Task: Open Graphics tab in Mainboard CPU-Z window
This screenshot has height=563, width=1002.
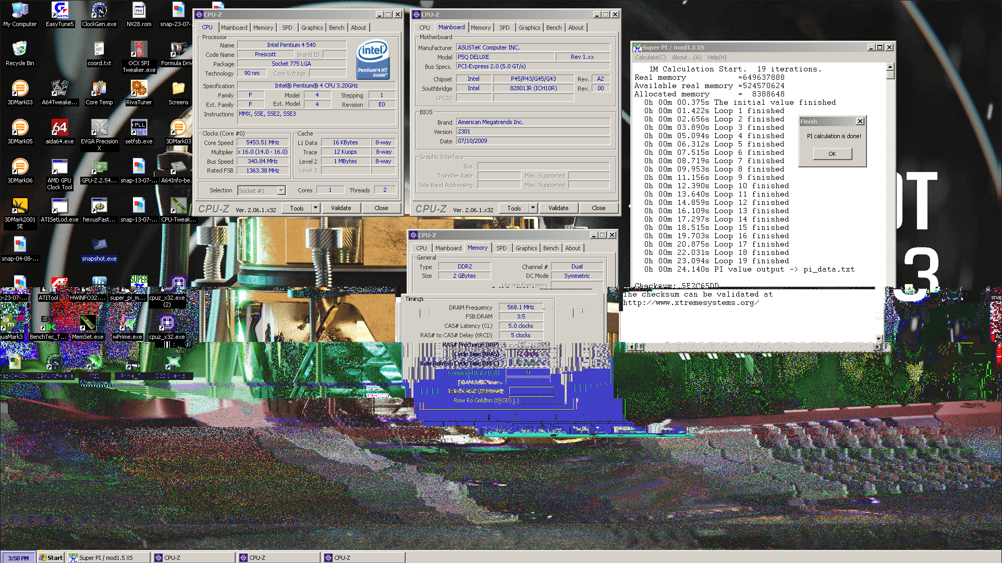Action: coord(530,28)
